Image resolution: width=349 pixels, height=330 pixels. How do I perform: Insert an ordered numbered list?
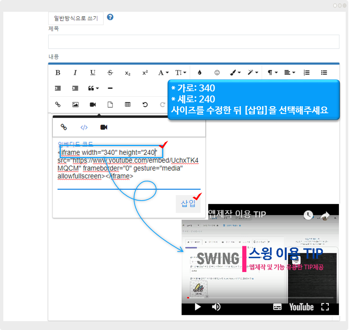point(306,73)
